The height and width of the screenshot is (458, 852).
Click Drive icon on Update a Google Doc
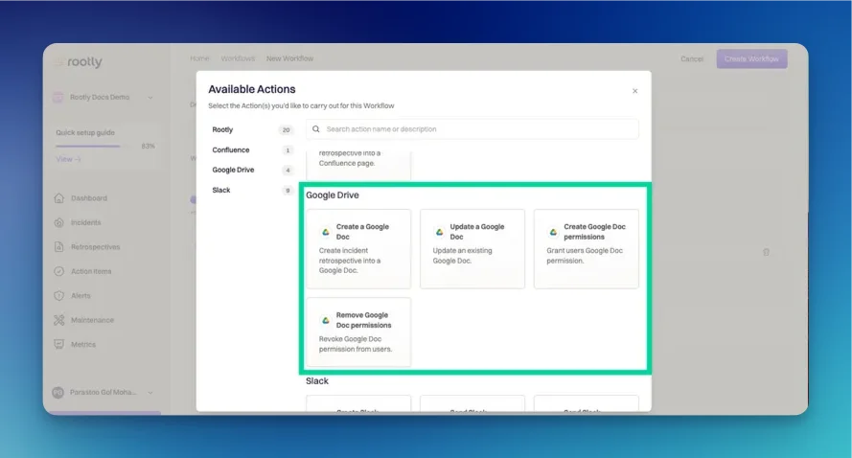point(439,232)
